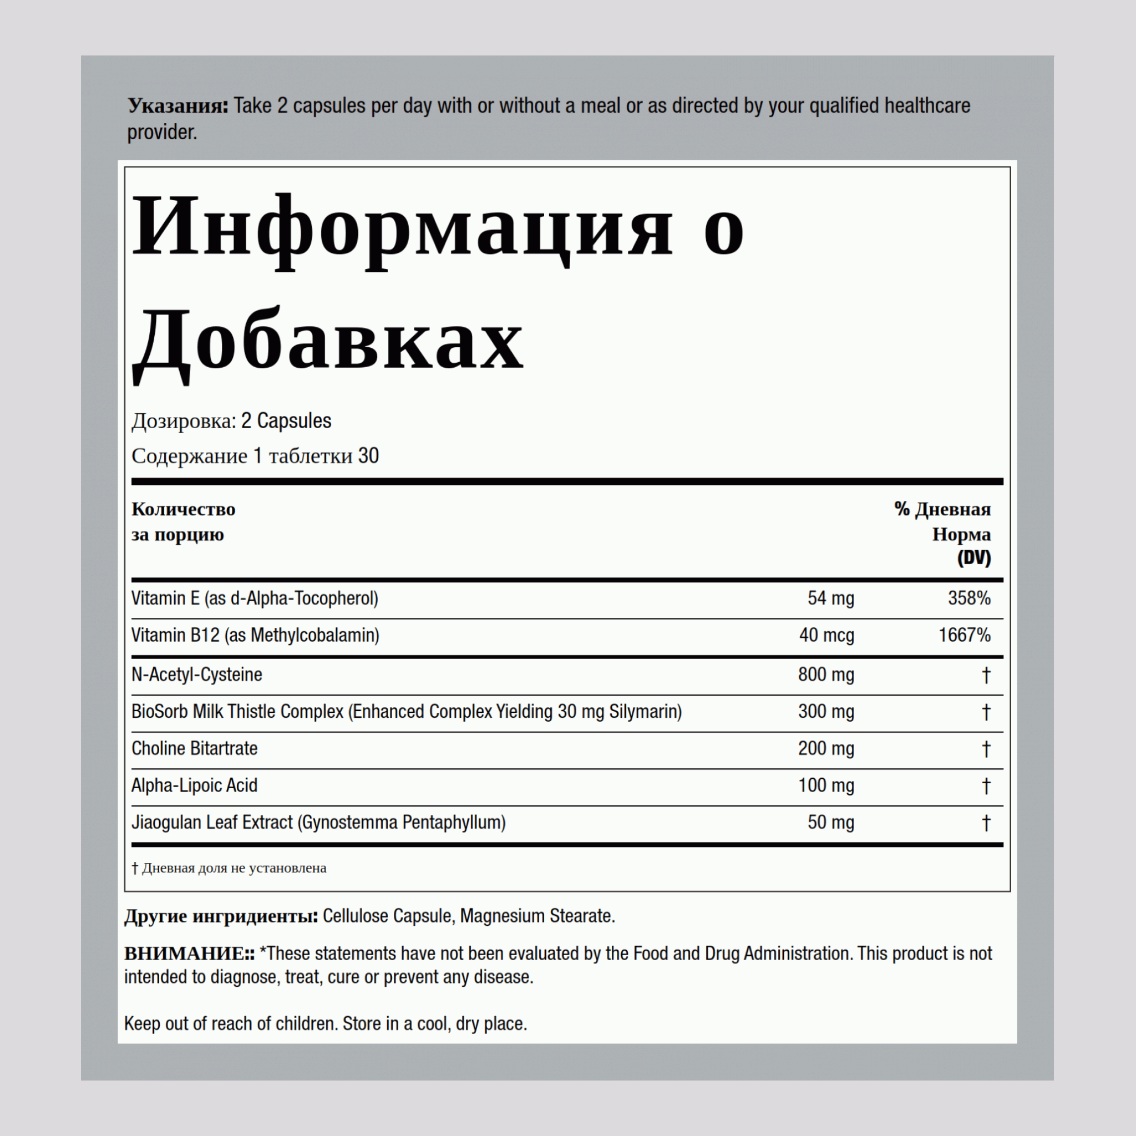Click the dagger in Alpha-Lipoic Acid row

click(x=986, y=786)
